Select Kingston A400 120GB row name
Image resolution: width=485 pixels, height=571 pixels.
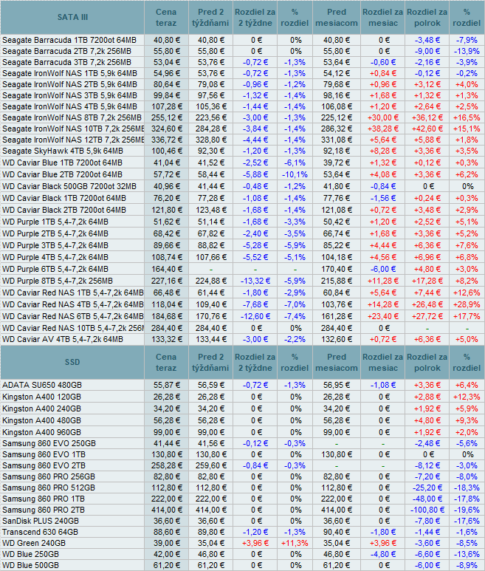41,397
